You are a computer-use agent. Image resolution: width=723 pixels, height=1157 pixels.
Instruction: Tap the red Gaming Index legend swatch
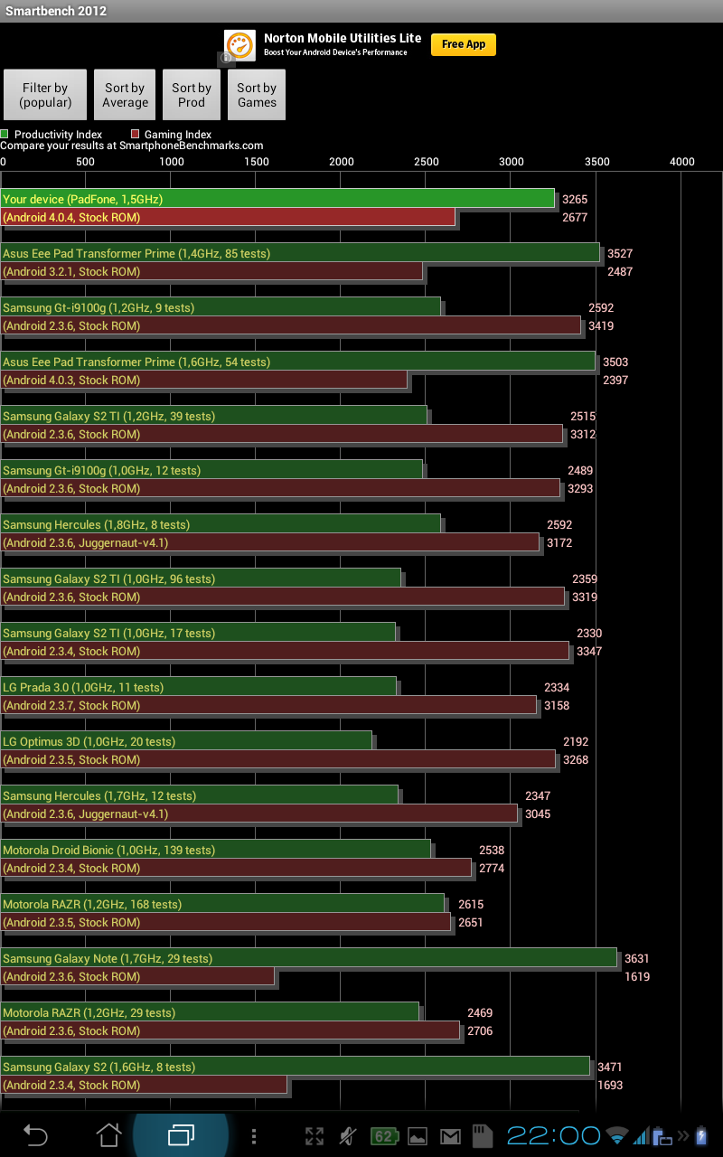point(135,134)
